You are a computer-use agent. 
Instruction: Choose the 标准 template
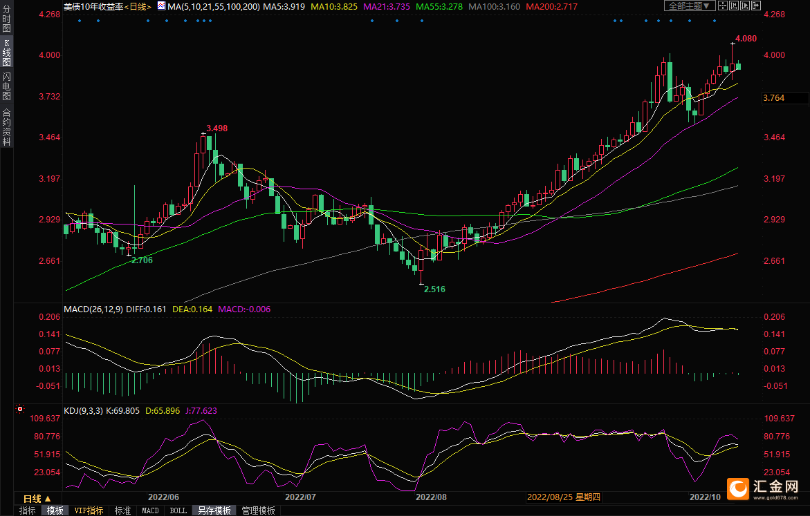click(122, 510)
